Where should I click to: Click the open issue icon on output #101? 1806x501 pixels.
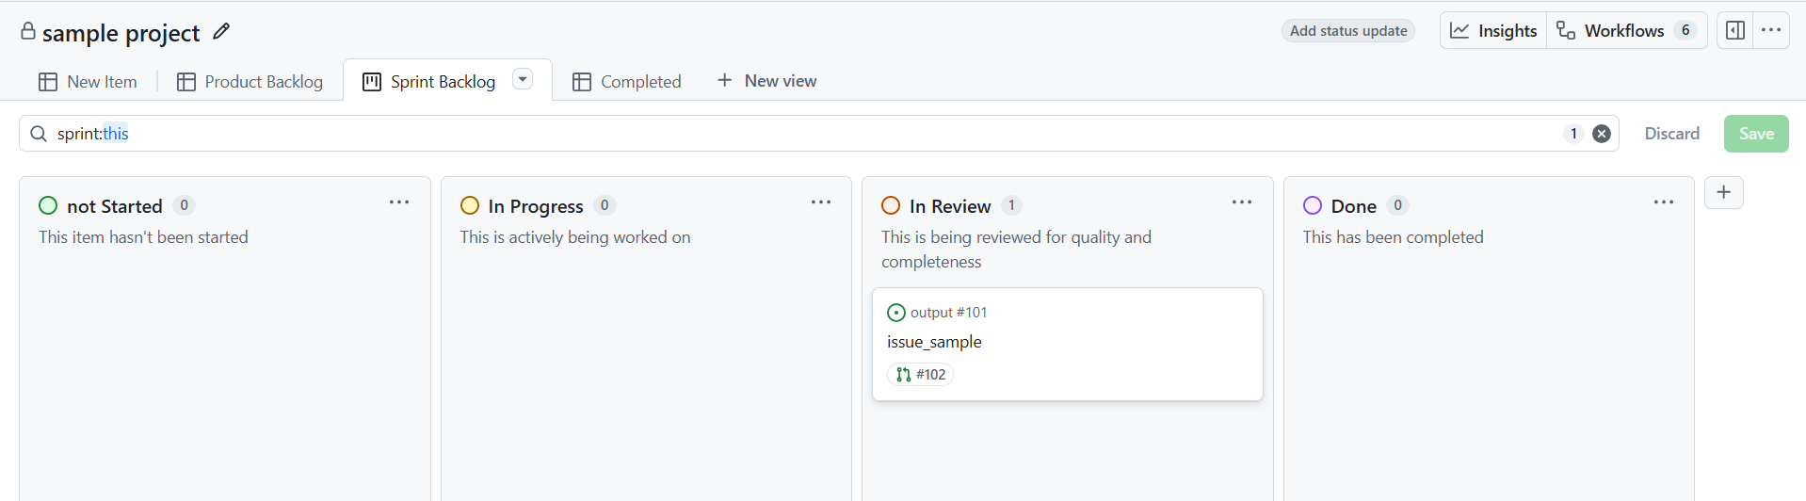(x=896, y=313)
